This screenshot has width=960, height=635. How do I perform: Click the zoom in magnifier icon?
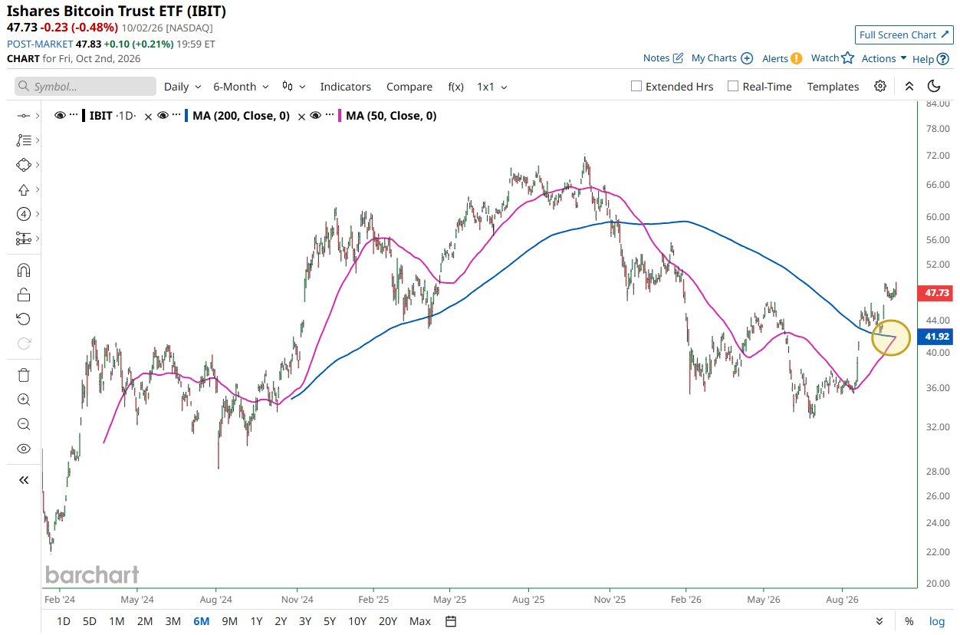(x=23, y=400)
